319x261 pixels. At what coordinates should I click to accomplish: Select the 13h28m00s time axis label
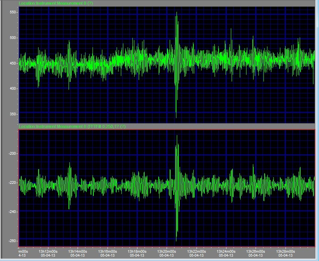click(285, 251)
